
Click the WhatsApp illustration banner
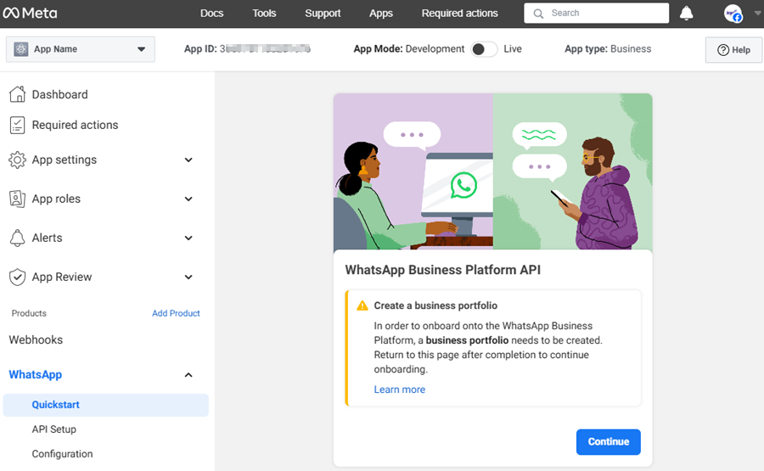pos(492,171)
